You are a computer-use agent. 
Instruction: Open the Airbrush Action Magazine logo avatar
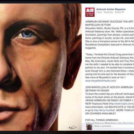pos(90,12)
